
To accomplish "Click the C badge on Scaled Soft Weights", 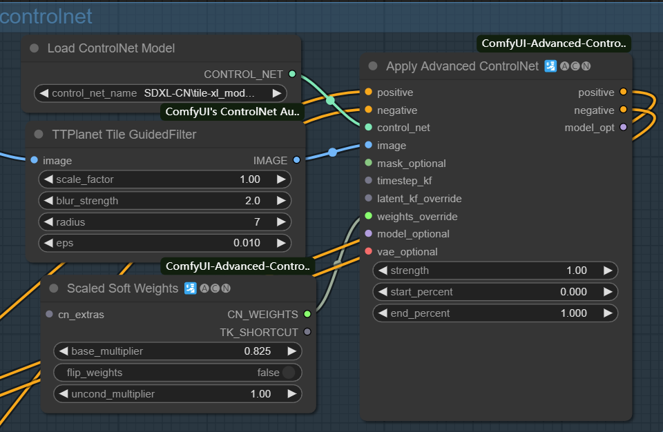I will tap(215, 288).
